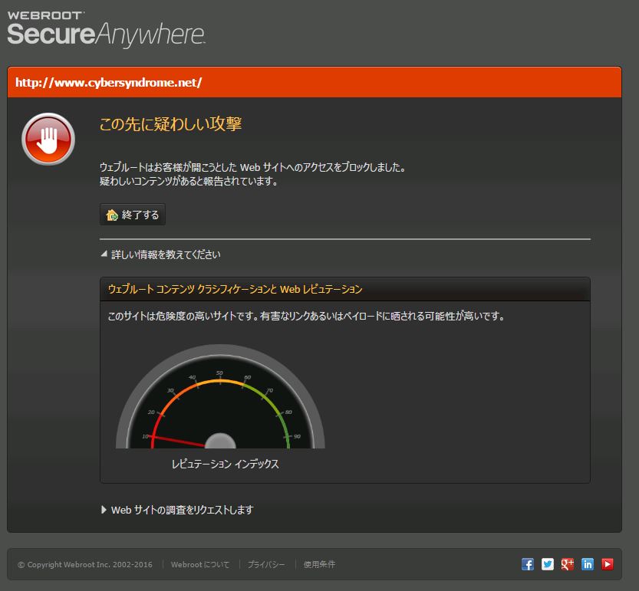This screenshot has height=591, width=639.
Task: Open Webroot's LinkedIn page icon
Action: point(588,564)
